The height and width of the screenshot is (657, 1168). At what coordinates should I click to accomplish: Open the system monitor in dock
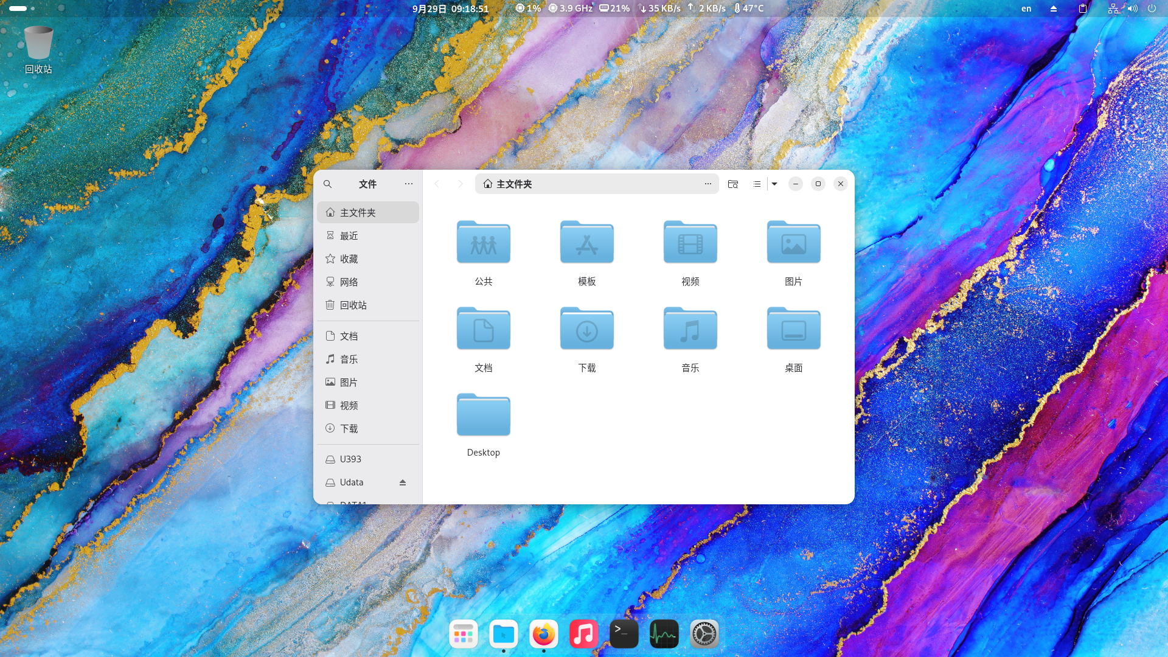click(x=664, y=634)
